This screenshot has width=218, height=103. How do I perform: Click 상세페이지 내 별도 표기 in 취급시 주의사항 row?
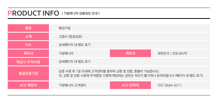(75, 62)
